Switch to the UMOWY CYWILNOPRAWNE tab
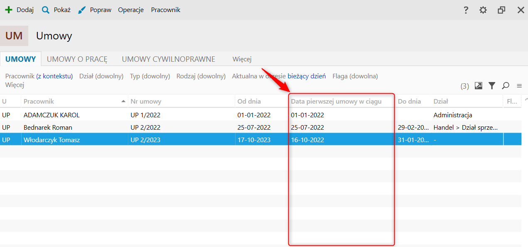528x247 pixels. pos(168,59)
